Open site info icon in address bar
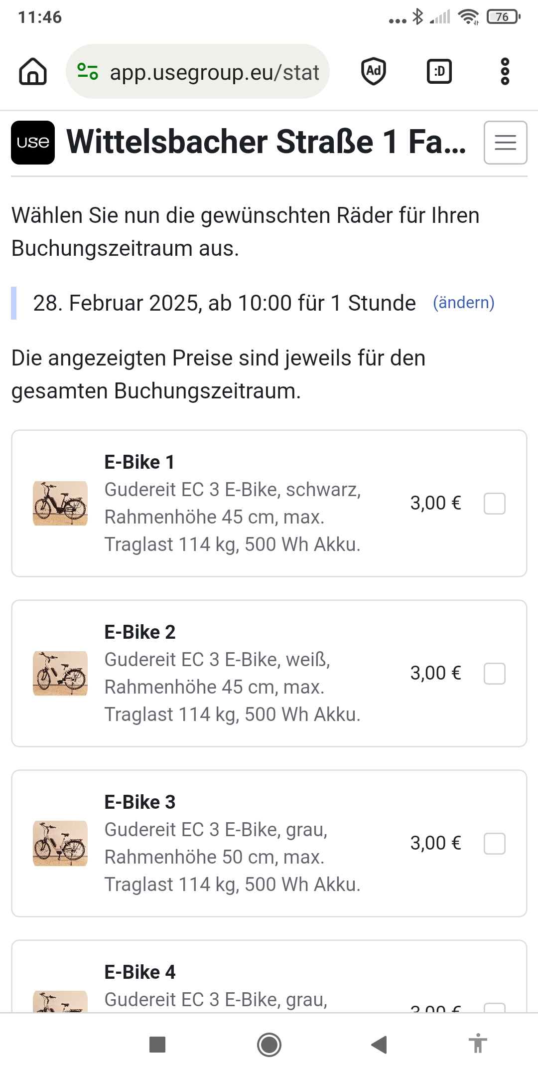Image resolution: width=538 pixels, height=1077 pixels. point(88,72)
